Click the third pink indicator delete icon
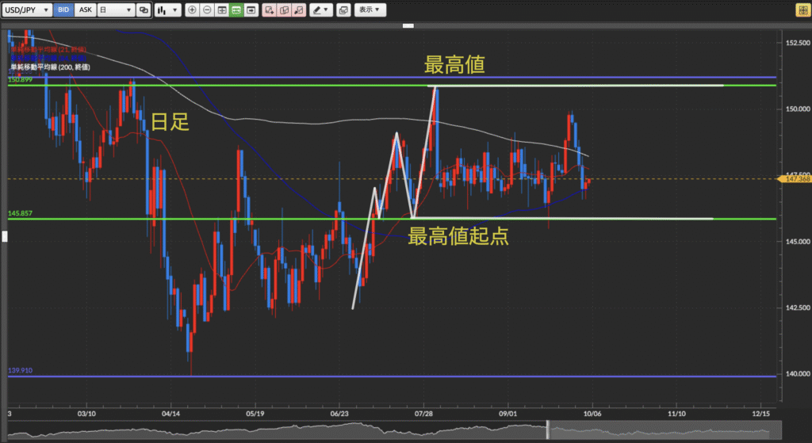 click(x=298, y=10)
